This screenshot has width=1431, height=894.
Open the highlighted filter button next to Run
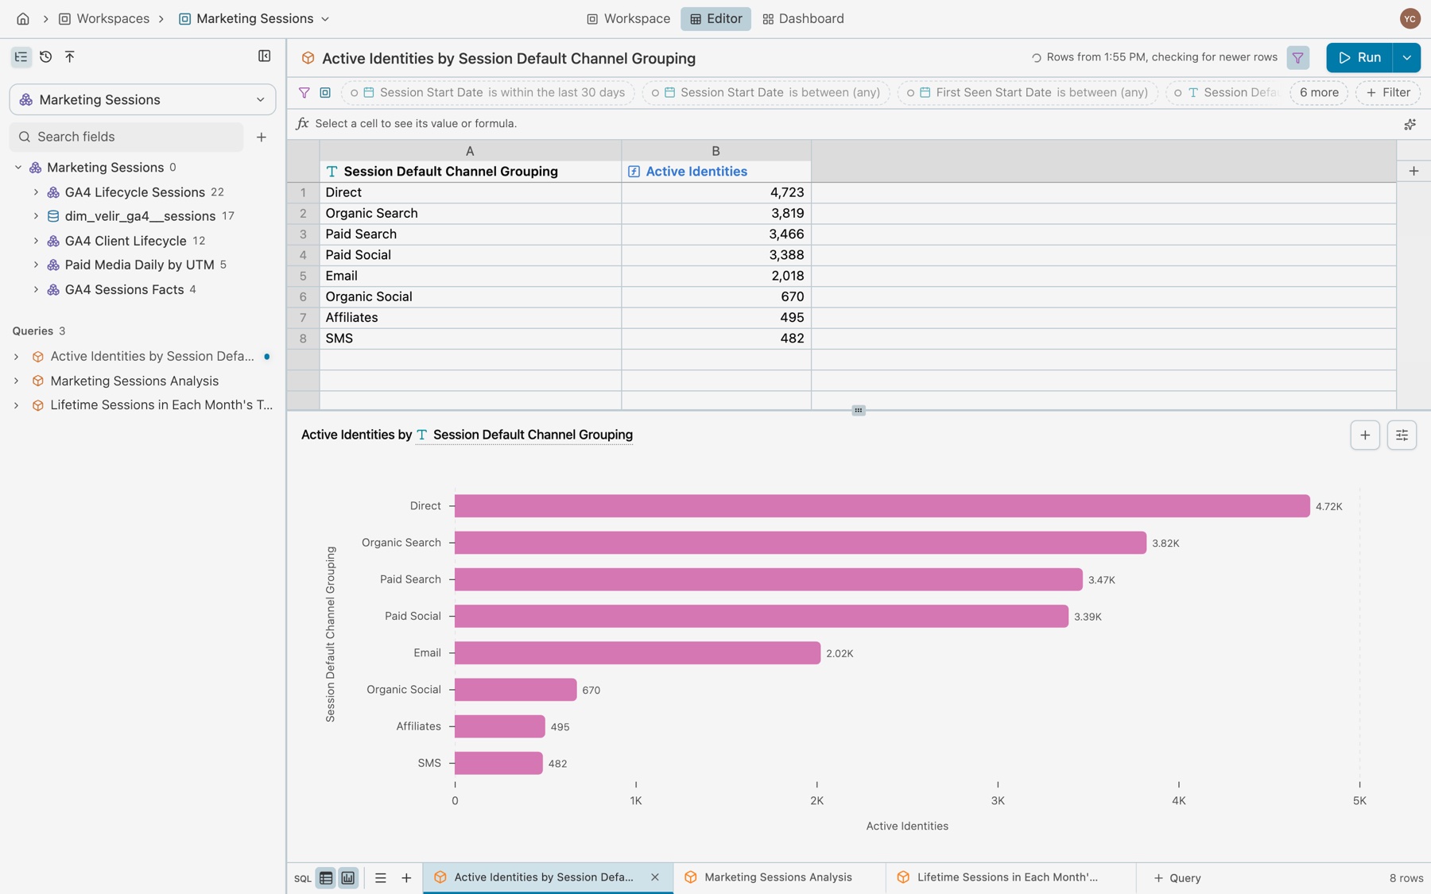pos(1298,57)
